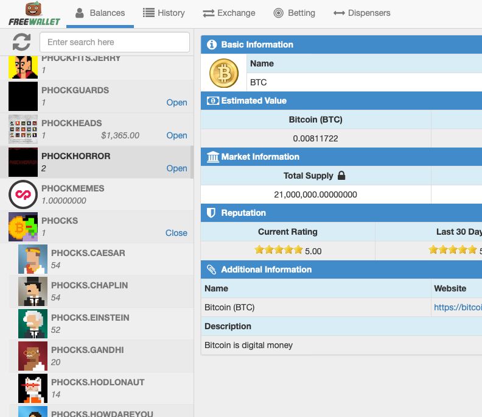Click the 0.00811722 BTC value
Screen dimensions: 482x417
pos(315,138)
